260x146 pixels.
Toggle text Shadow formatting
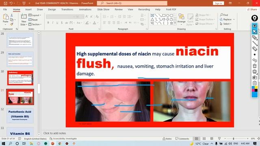tap(62, 23)
